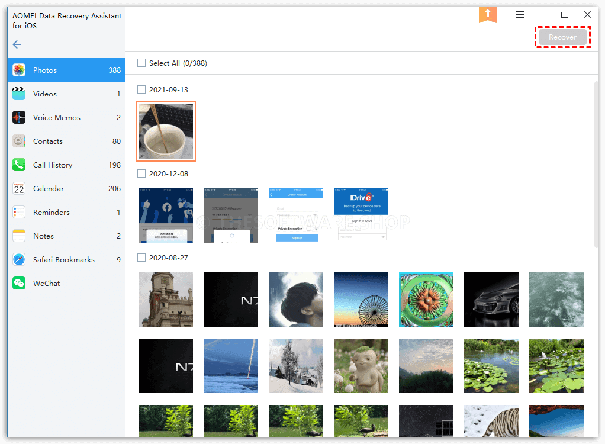Check the 2021-09-13 date group checkbox
The width and height of the screenshot is (605, 444).
(141, 89)
